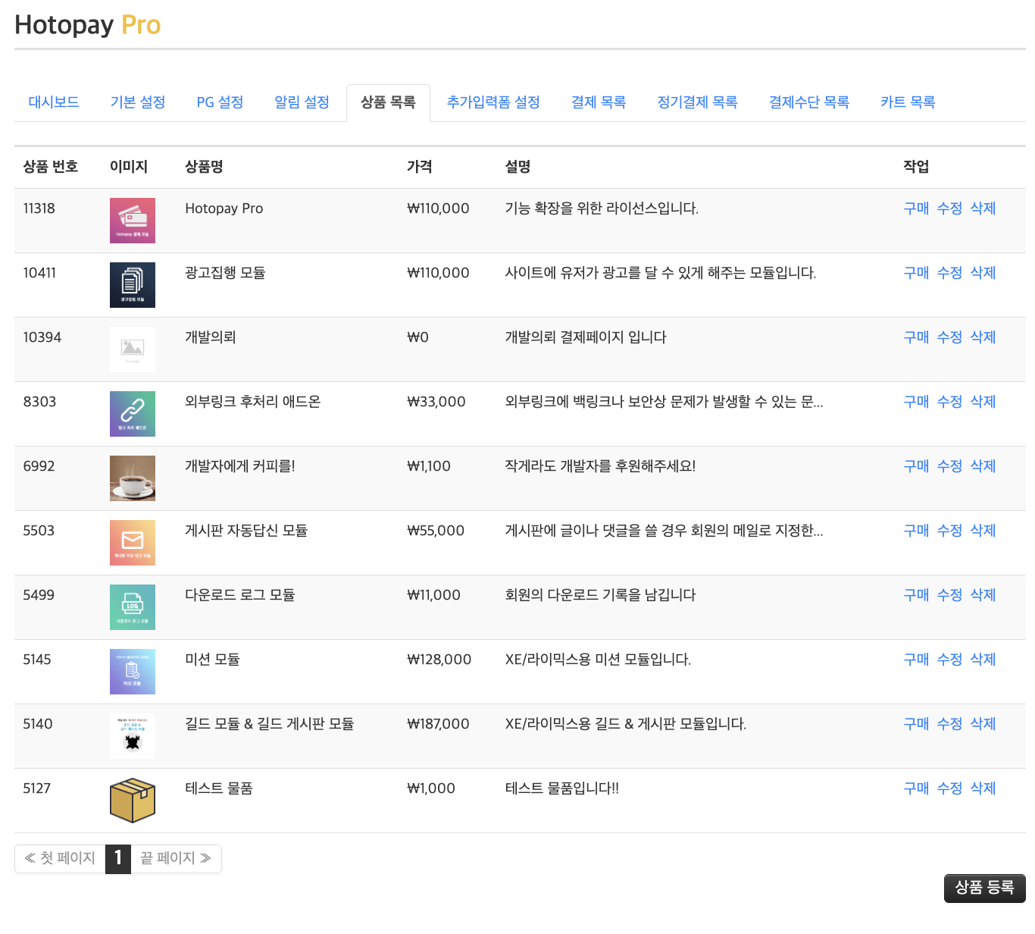Click the Hotopay Pro product thumbnail image
This screenshot has height=934, width=1035.
click(x=133, y=221)
